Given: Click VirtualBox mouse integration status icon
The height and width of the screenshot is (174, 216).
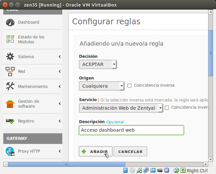Looking at the screenshot, I should click(x=176, y=170).
